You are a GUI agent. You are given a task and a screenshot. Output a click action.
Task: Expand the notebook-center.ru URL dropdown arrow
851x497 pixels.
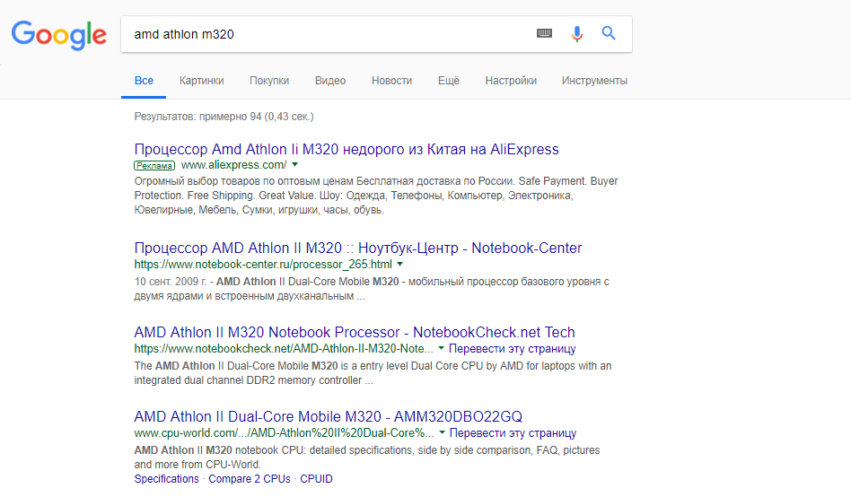400,265
